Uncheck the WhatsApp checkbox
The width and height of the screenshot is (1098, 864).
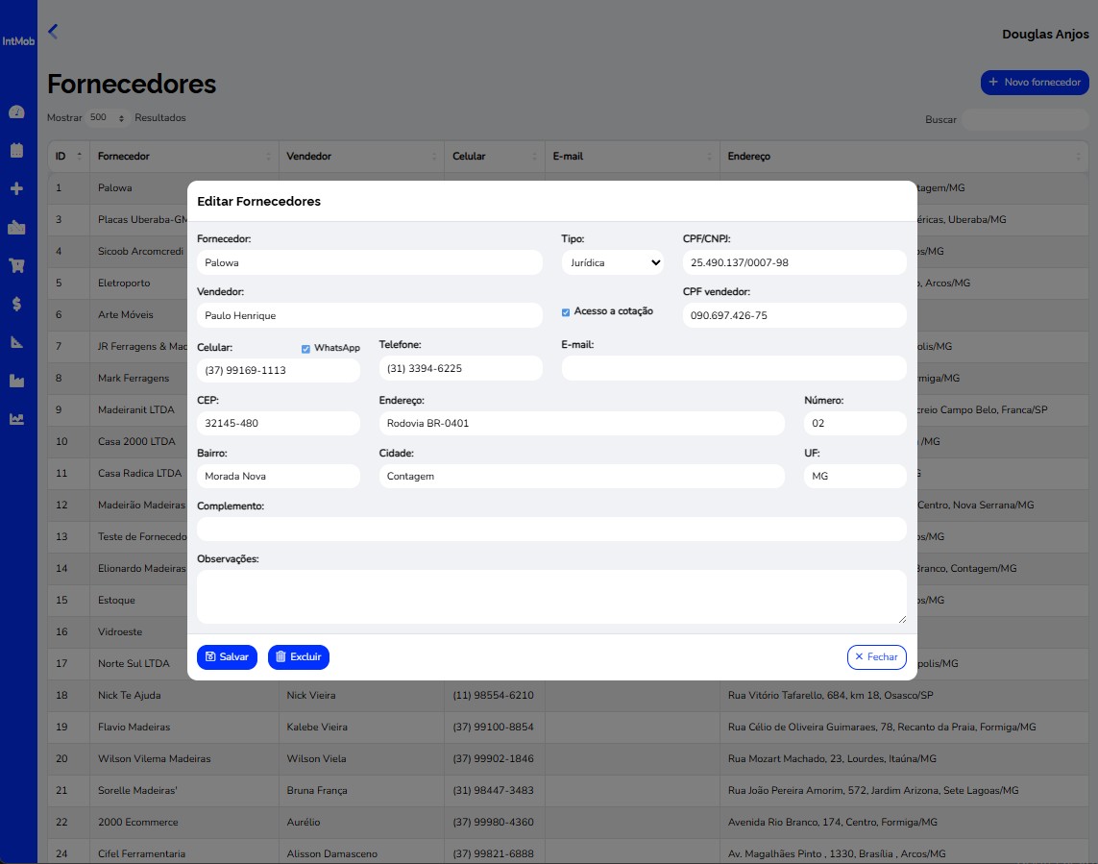click(305, 349)
